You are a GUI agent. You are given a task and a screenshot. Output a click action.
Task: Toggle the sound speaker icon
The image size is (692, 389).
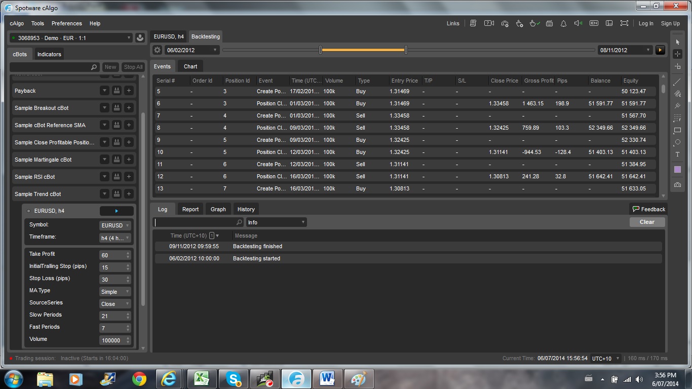click(578, 23)
